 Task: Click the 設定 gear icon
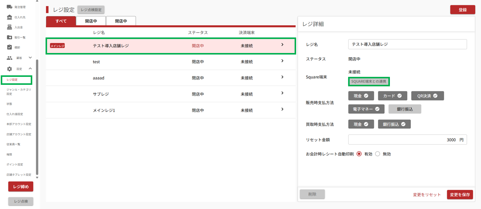(x=10, y=69)
